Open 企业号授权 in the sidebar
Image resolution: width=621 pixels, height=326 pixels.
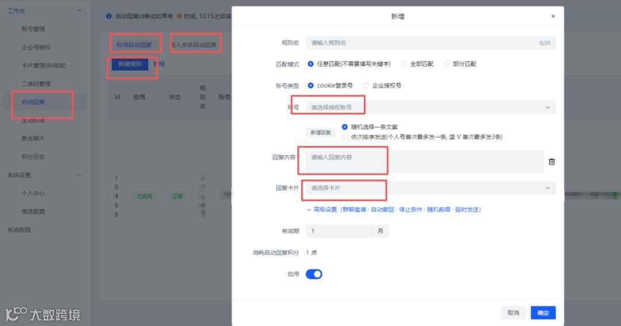[x=36, y=47]
